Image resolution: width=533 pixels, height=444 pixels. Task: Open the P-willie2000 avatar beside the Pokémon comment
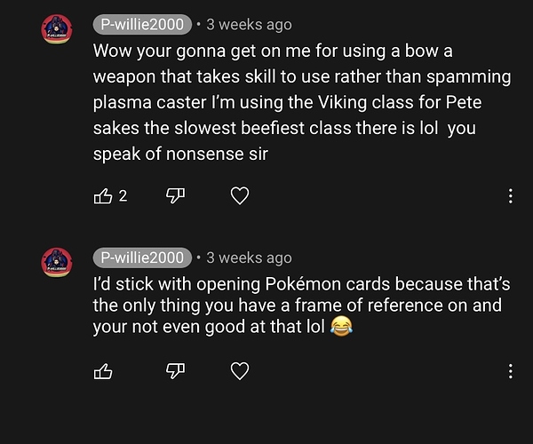click(x=58, y=264)
